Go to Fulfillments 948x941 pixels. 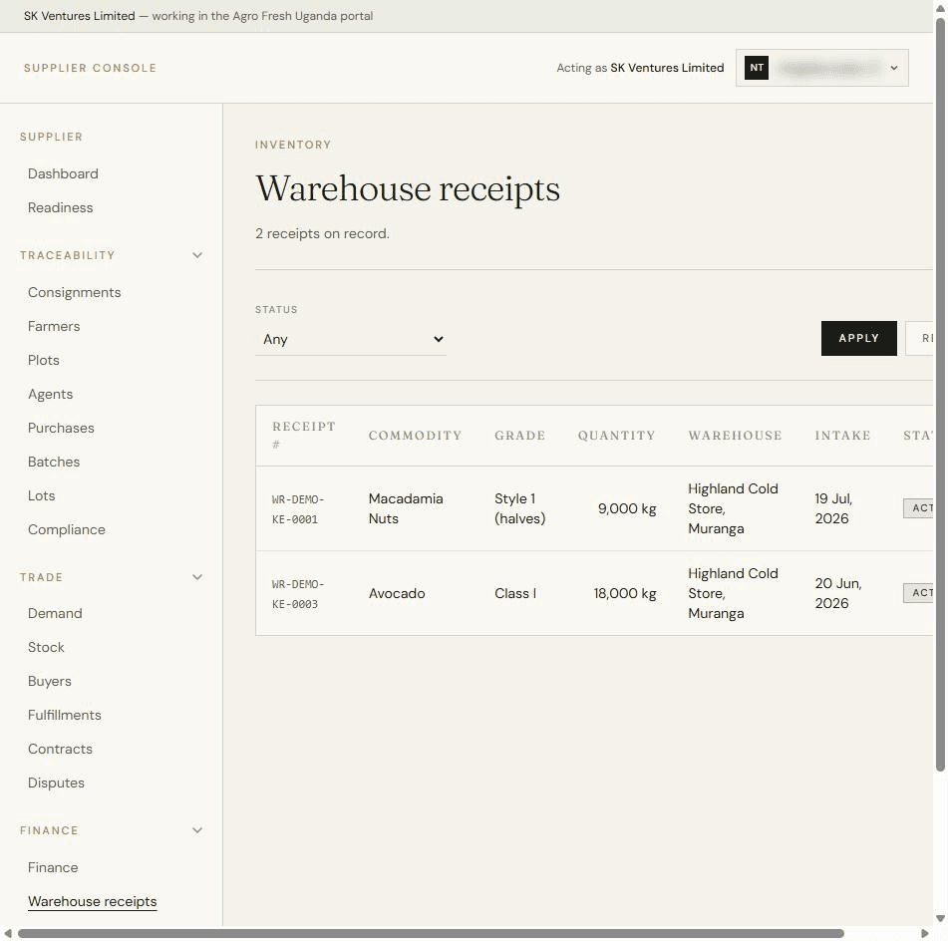tap(65, 715)
